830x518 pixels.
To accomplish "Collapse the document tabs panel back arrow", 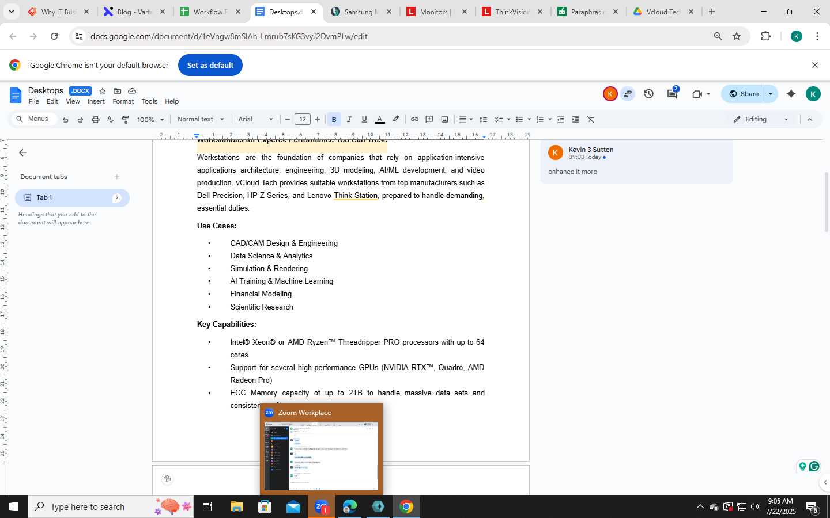I will 22,153.
